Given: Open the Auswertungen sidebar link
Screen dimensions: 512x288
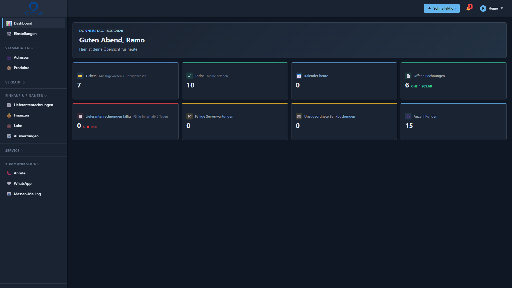Looking at the screenshot, I should point(34,136).
